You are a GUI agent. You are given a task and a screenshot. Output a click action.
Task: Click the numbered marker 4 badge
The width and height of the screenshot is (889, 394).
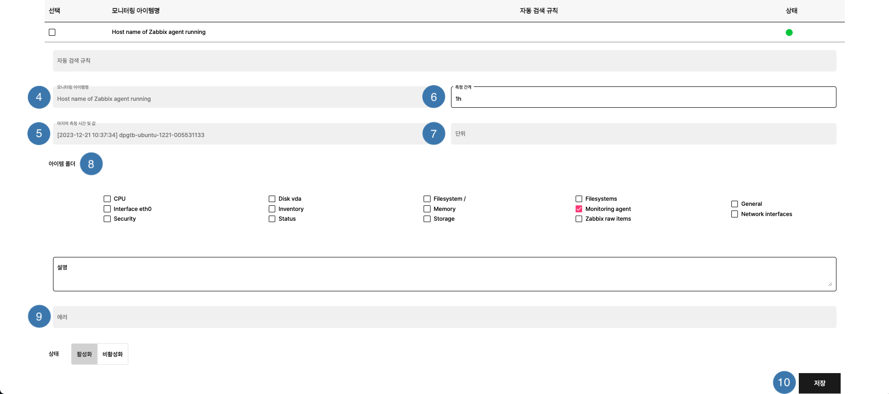(39, 97)
